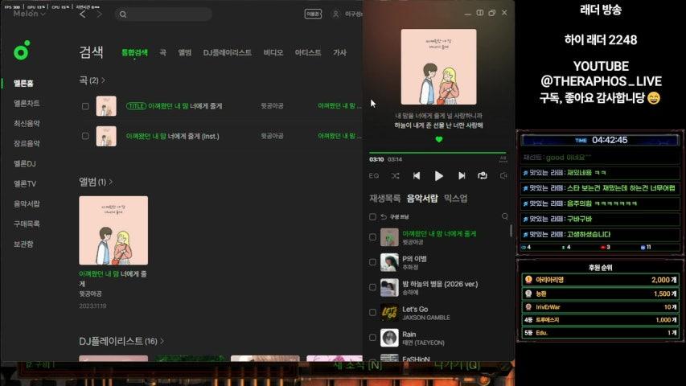This screenshot has height=386, width=686.
Task: Go back with the left navigation arrow
Action: pyautogui.click(x=83, y=14)
